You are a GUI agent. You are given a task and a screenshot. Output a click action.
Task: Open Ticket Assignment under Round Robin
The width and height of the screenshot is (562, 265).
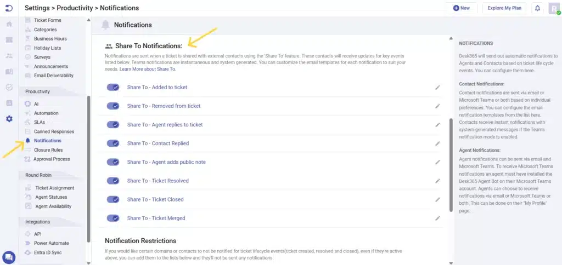point(54,188)
